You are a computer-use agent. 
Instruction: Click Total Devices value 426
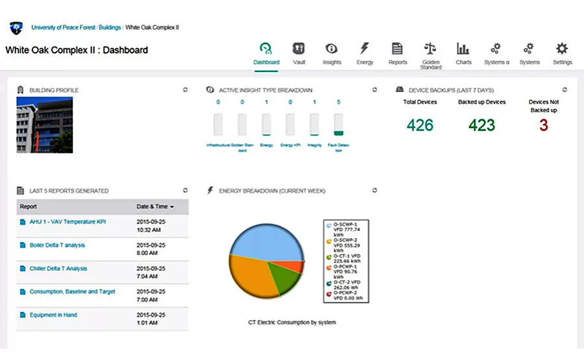tap(420, 125)
